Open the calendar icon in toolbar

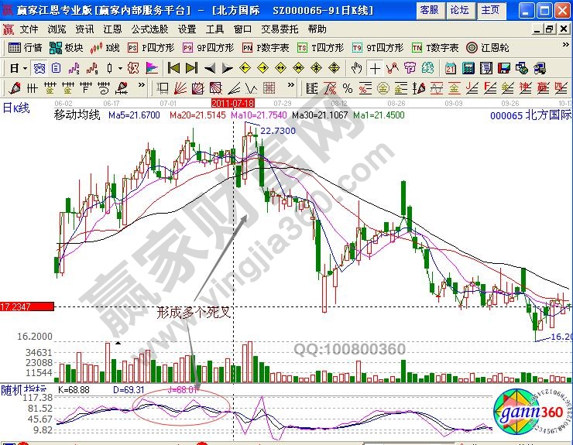pos(450,67)
